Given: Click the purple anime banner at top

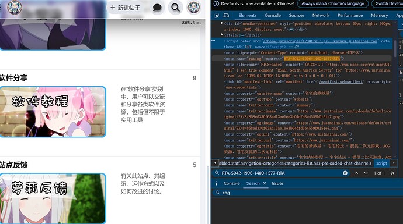Looking at the screenshot, I should (53, 34).
